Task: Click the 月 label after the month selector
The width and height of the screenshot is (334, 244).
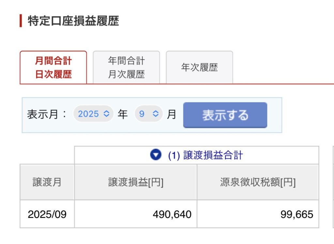Action: point(171,114)
